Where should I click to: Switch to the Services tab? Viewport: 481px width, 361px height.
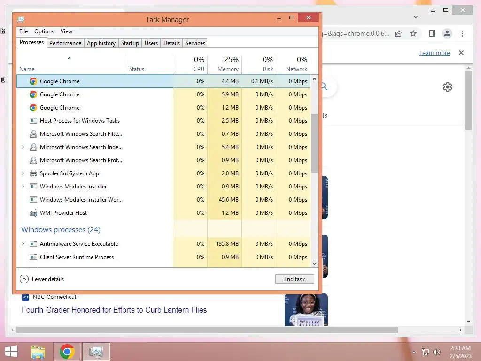195,43
